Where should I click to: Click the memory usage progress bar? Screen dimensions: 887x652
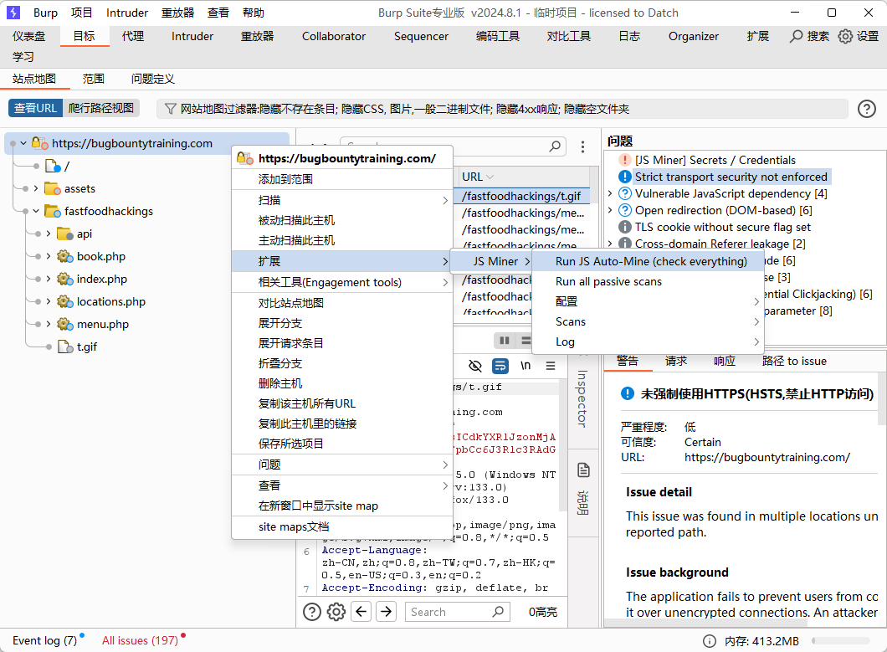click(x=841, y=641)
